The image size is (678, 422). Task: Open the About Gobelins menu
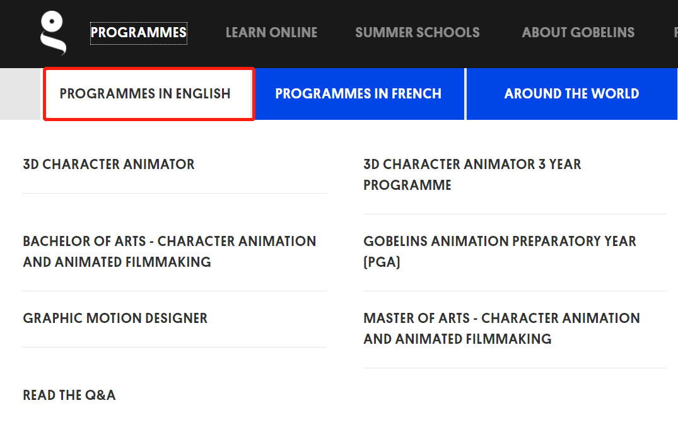578,32
